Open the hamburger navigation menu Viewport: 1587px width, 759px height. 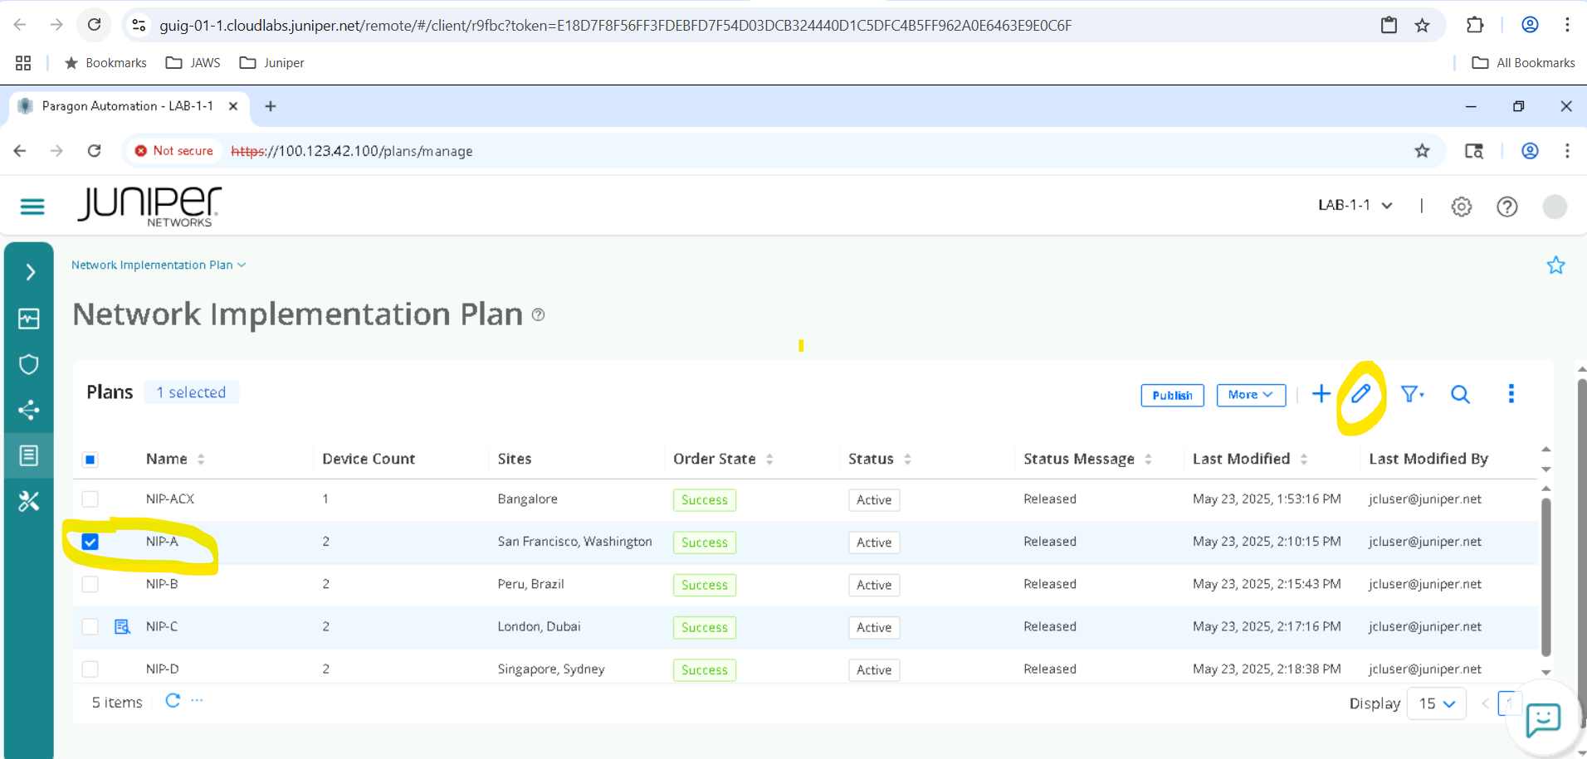32,207
